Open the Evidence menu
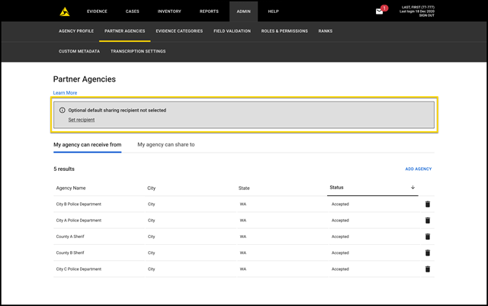The height and width of the screenshot is (306, 488). 97,11
